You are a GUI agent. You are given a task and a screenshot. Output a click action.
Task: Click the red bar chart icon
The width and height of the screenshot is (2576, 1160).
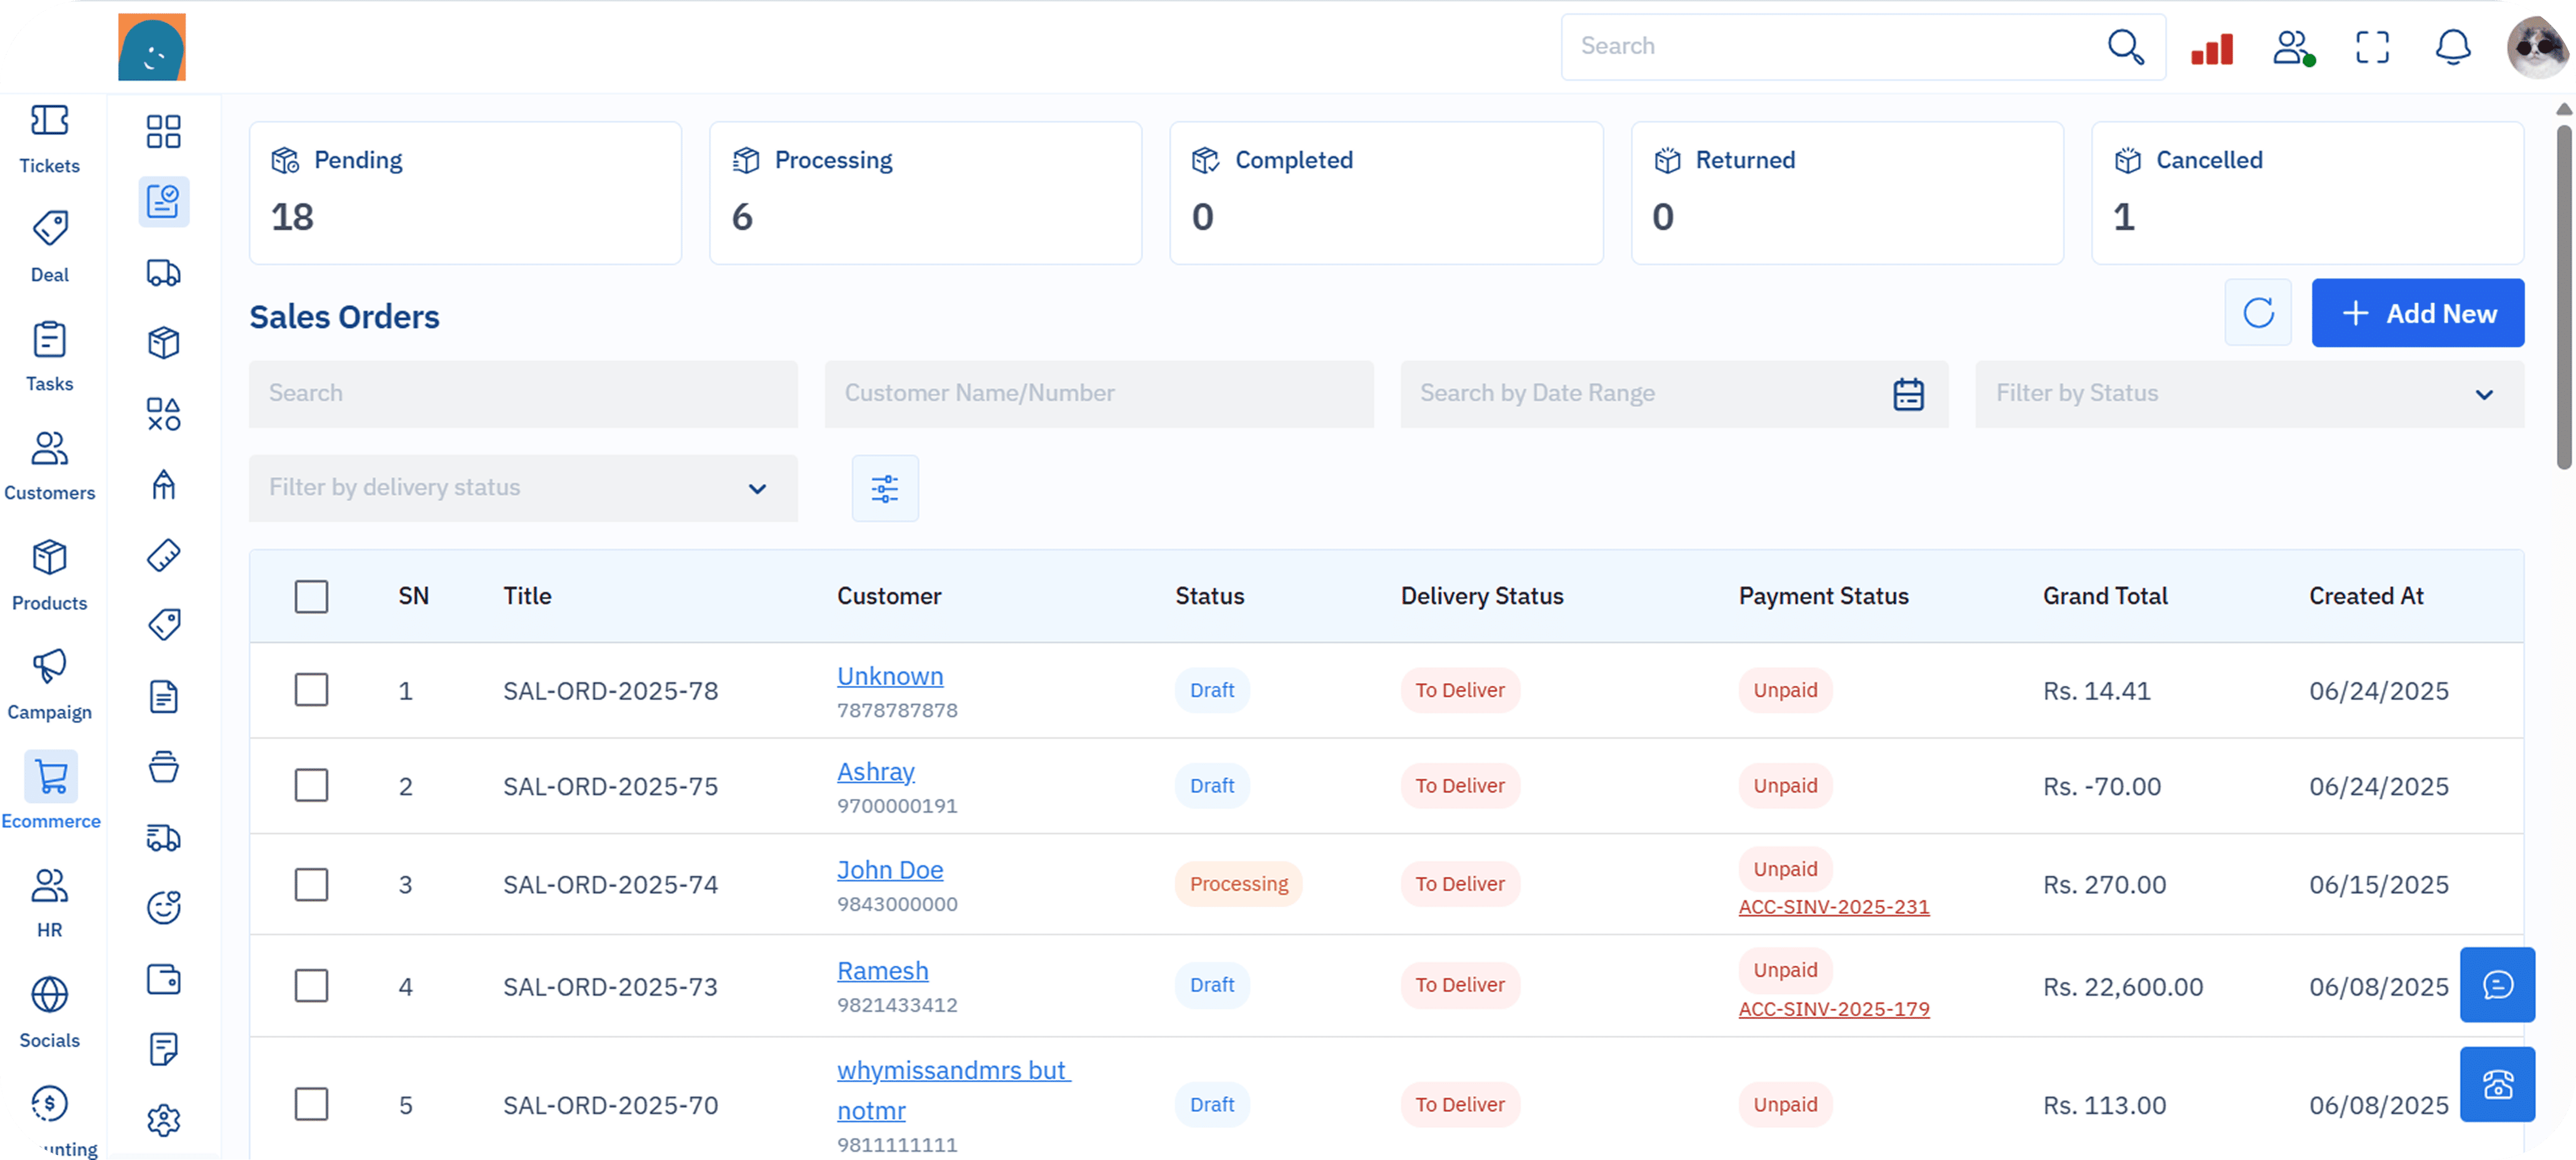(x=2211, y=48)
